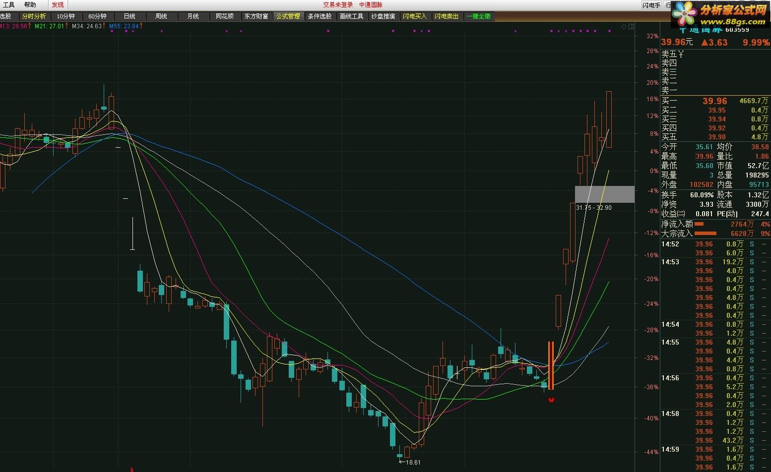
Task: Click the gray gap zone rectangle
Action: pos(604,194)
